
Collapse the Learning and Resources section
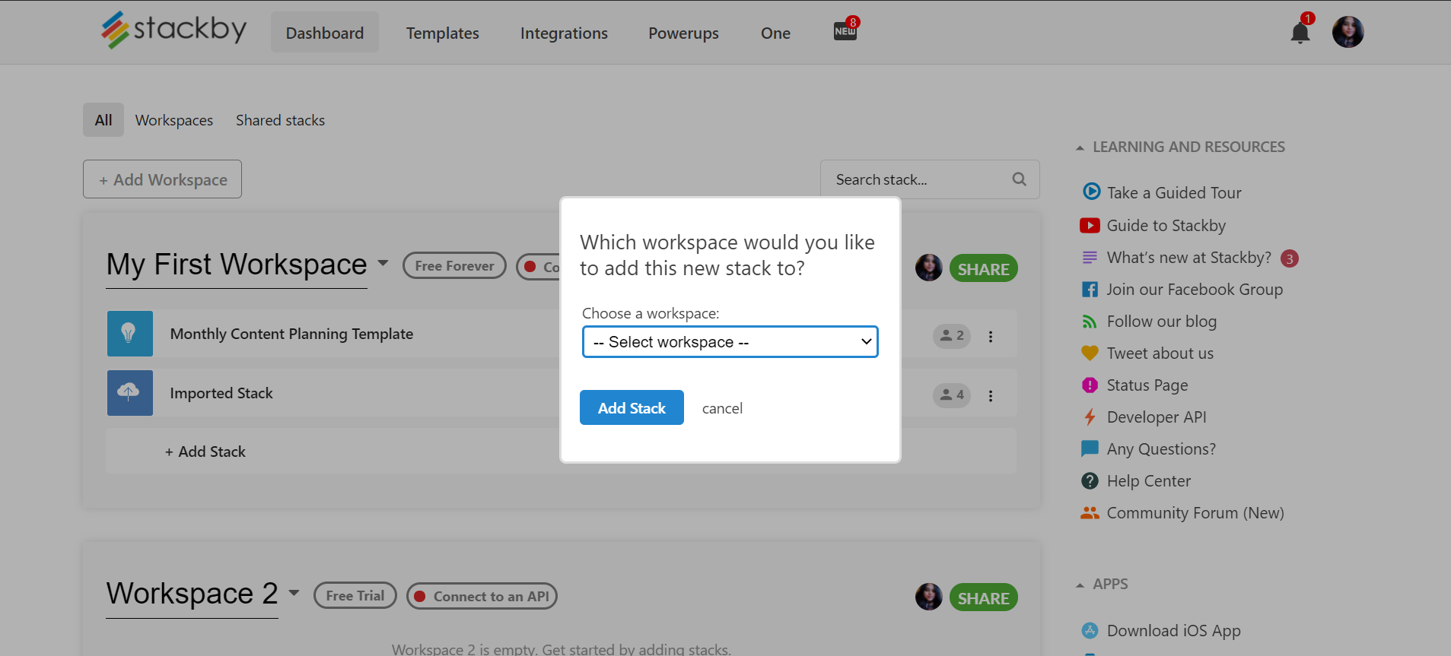click(1080, 148)
